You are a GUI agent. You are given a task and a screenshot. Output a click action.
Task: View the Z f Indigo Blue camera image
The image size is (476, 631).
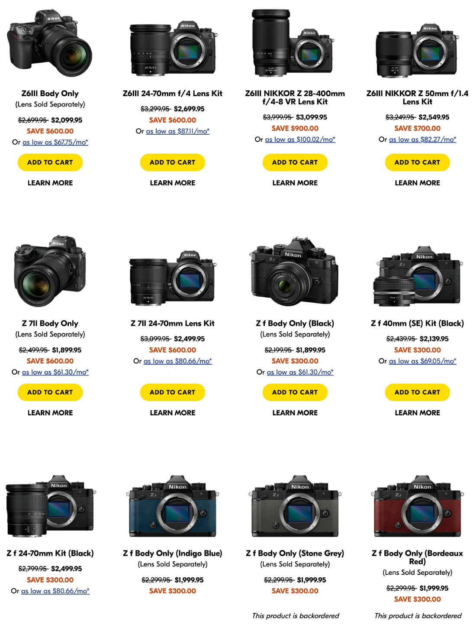[x=173, y=506]
